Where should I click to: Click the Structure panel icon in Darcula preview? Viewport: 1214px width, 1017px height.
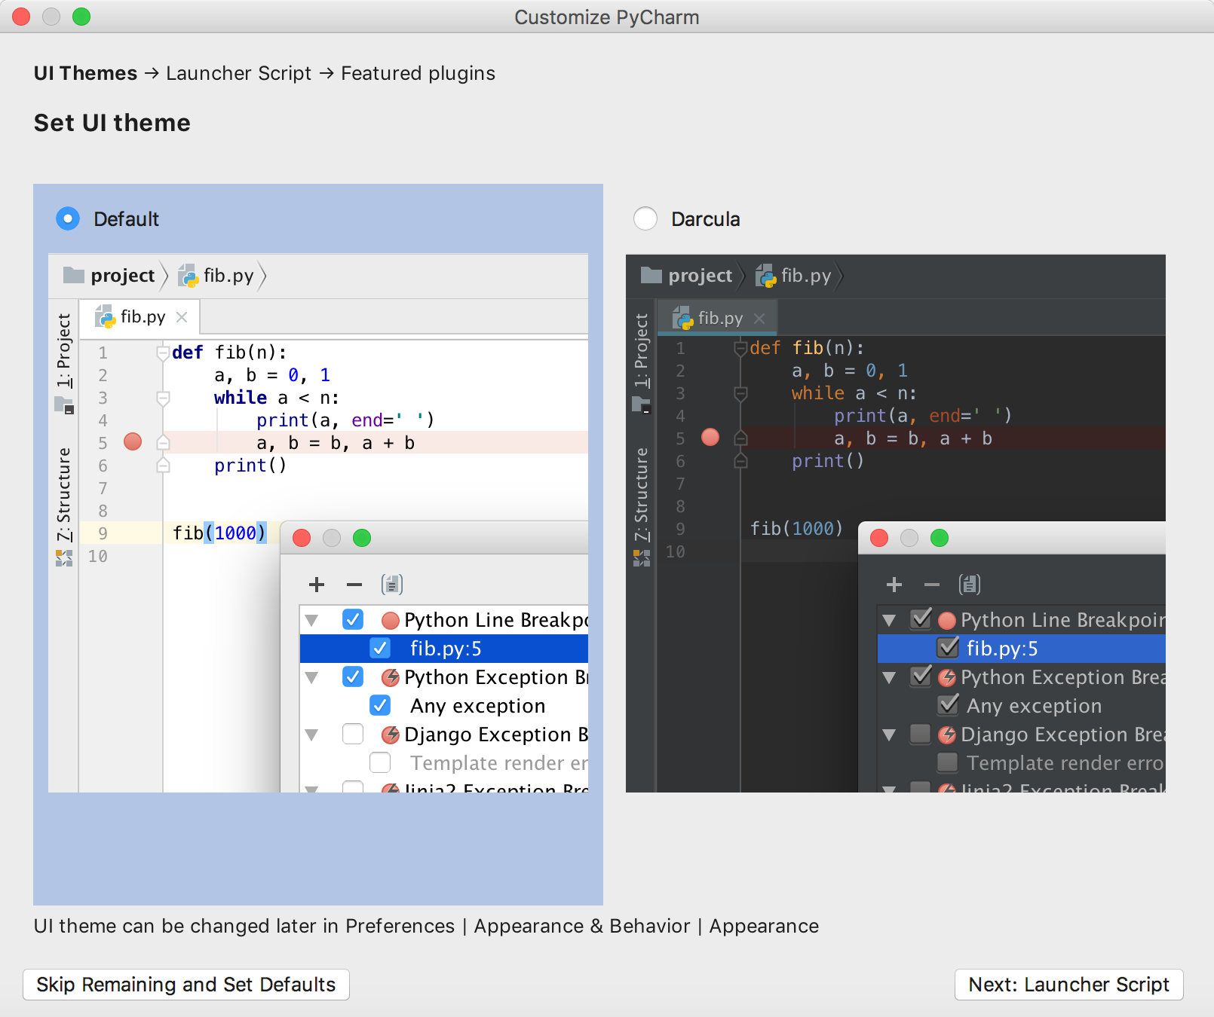click(x=642, y=558)
